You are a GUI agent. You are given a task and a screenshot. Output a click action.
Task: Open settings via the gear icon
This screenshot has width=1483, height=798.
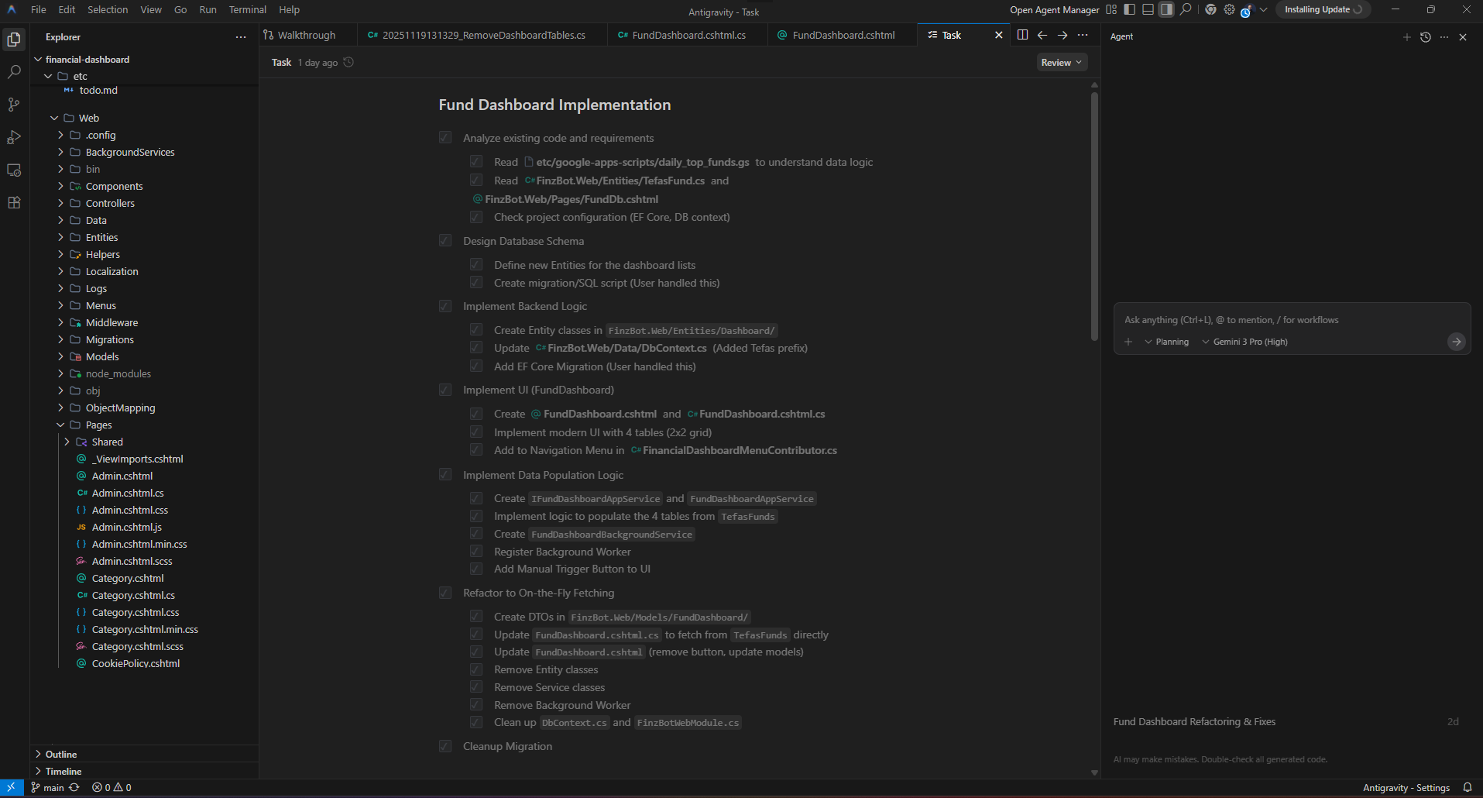(1228, 9)
